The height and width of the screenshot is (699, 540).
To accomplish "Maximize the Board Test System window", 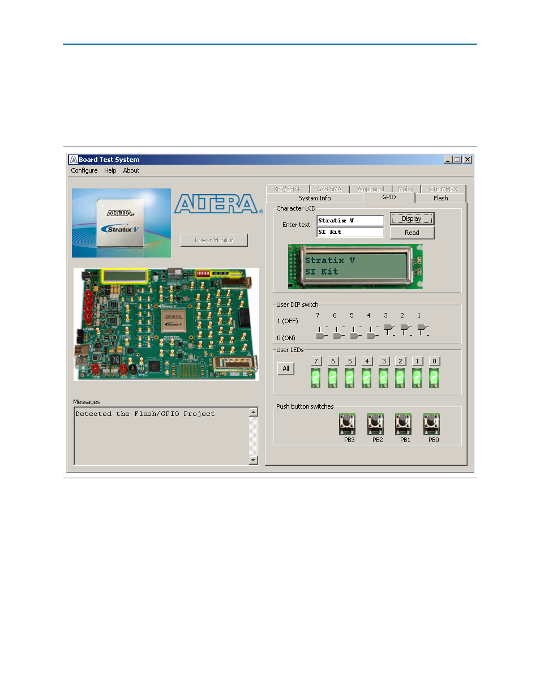I will click(457, 160).
